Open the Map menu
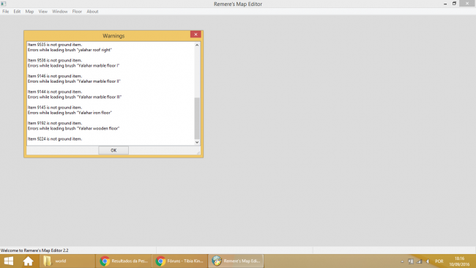The width and height of the screenshot is (476, 268). (x=29, y=12)
